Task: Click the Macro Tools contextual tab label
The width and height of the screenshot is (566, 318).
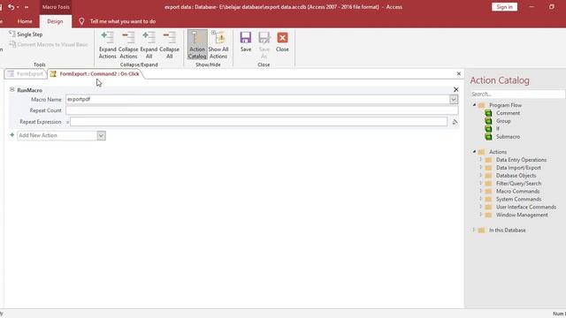Action: (x=56, y=7)
